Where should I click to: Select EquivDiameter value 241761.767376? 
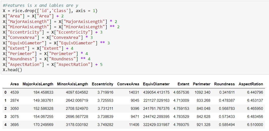(156, 109)
